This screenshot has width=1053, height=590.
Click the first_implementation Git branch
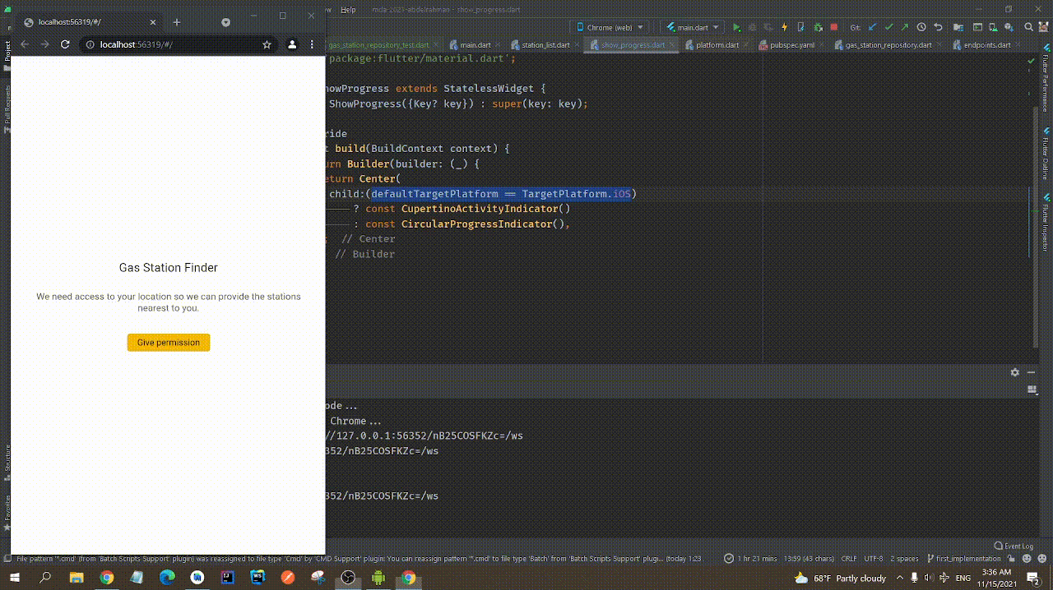click(963, 559)
